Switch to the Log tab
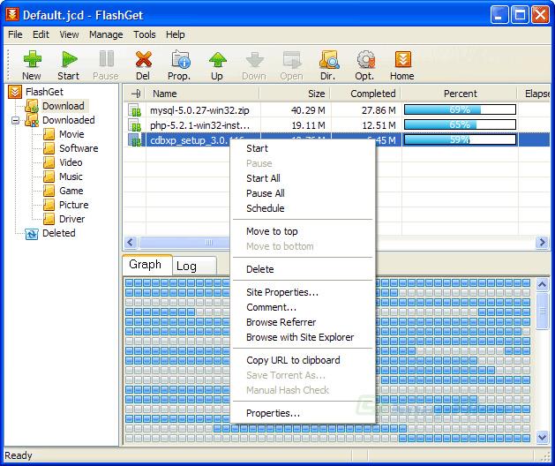Screen dimensions: 555x466 (186, 266)
